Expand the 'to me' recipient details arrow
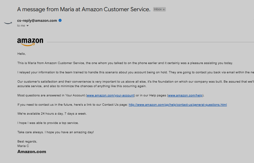Image resolution: width=254 pixels, height=163 pixels. (28, 26)
